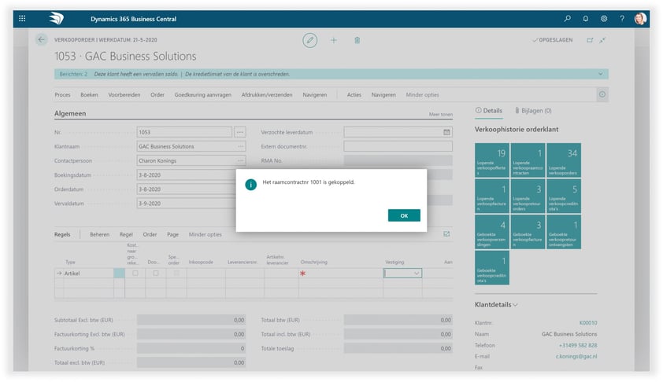Create new record with plus icon
The image size is (663, 382).
[334, 40]
